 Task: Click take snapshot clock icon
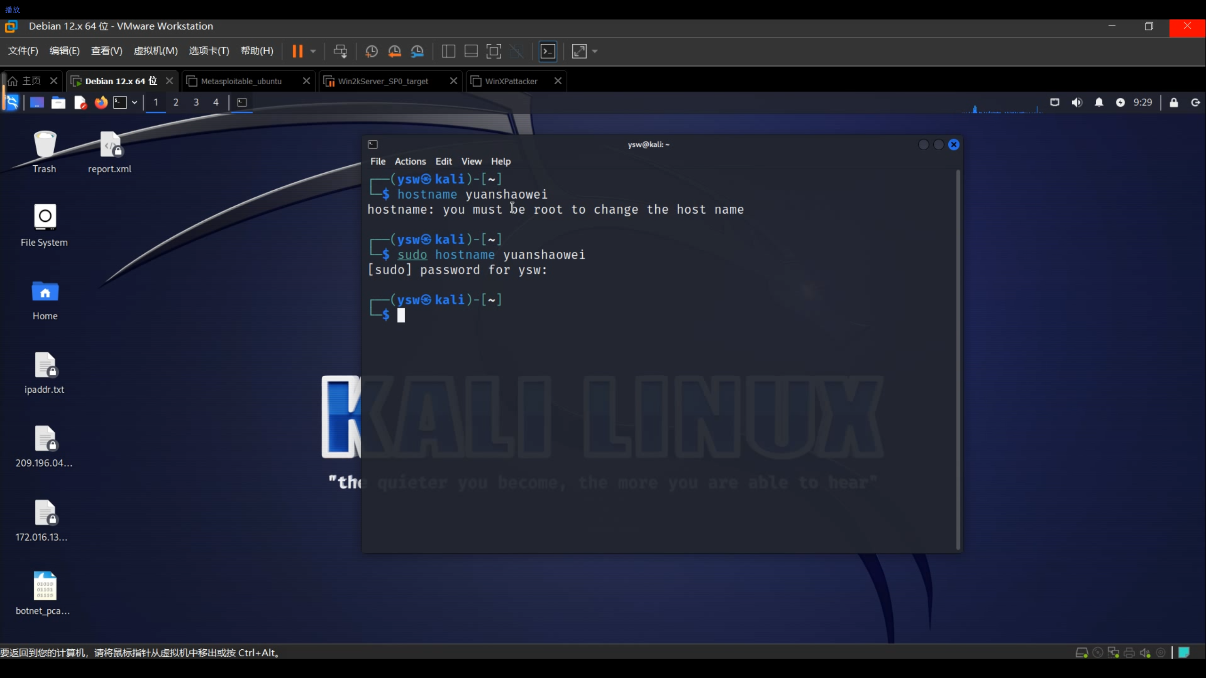pos(371,51)
